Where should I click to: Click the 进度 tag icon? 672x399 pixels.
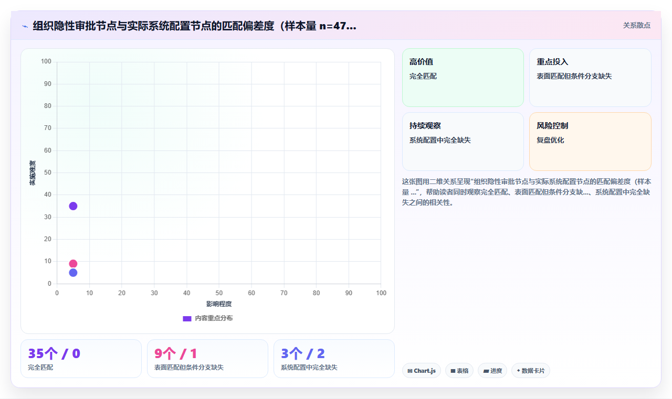[486, 371]
